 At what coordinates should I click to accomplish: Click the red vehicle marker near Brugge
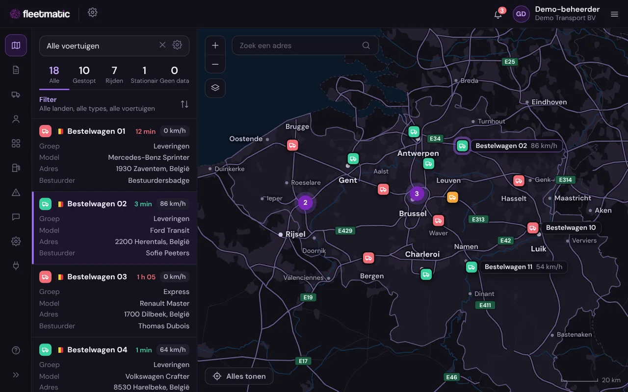point(292,145)
